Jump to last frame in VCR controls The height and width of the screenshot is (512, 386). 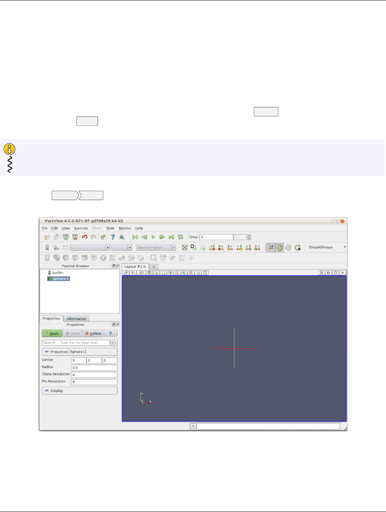[x=171, y=237]
